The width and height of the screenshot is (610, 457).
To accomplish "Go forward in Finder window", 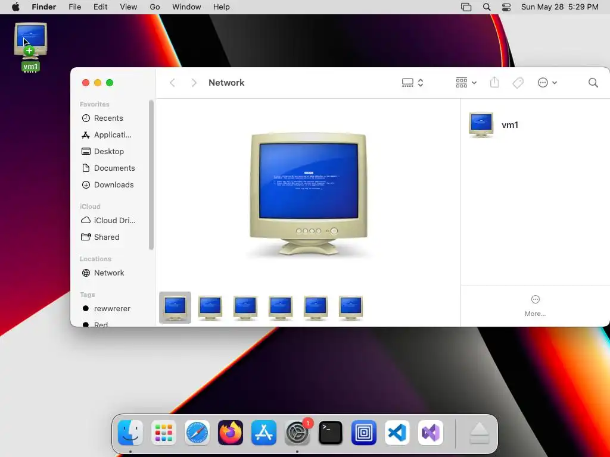I will coord(194,83).
